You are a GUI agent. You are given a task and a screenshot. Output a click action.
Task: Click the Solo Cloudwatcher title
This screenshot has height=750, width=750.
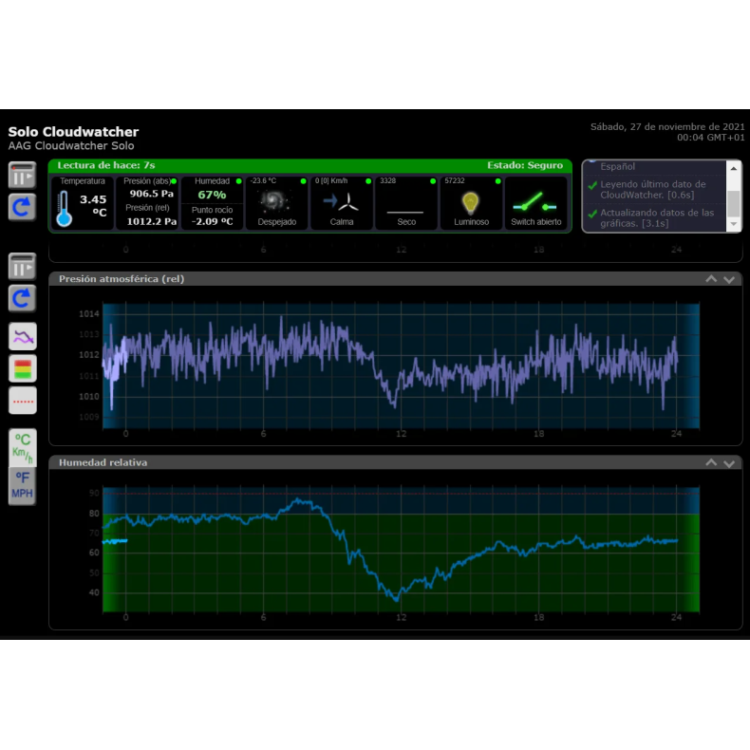click(73, 132)
